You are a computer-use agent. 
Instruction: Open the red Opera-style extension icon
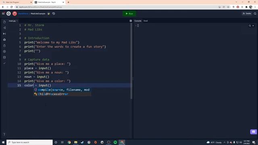238,7
